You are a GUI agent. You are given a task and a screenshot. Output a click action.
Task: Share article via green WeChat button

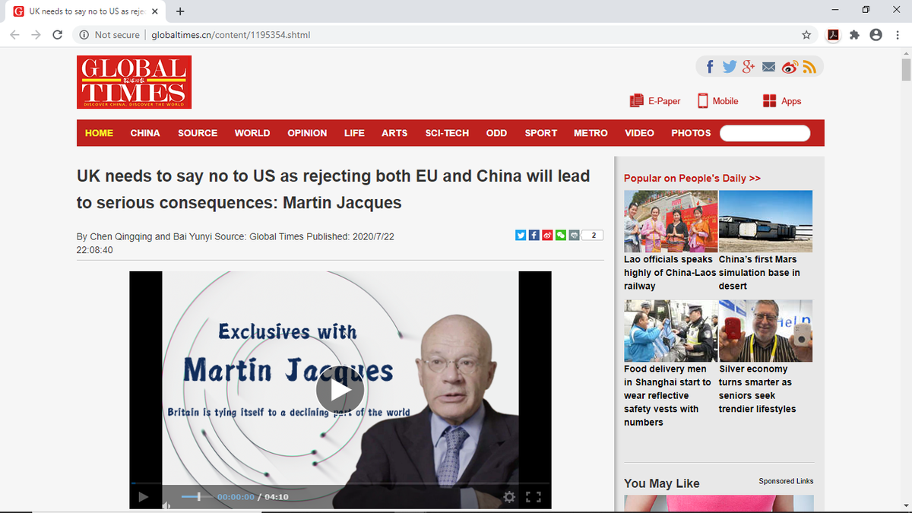[561, 235]
